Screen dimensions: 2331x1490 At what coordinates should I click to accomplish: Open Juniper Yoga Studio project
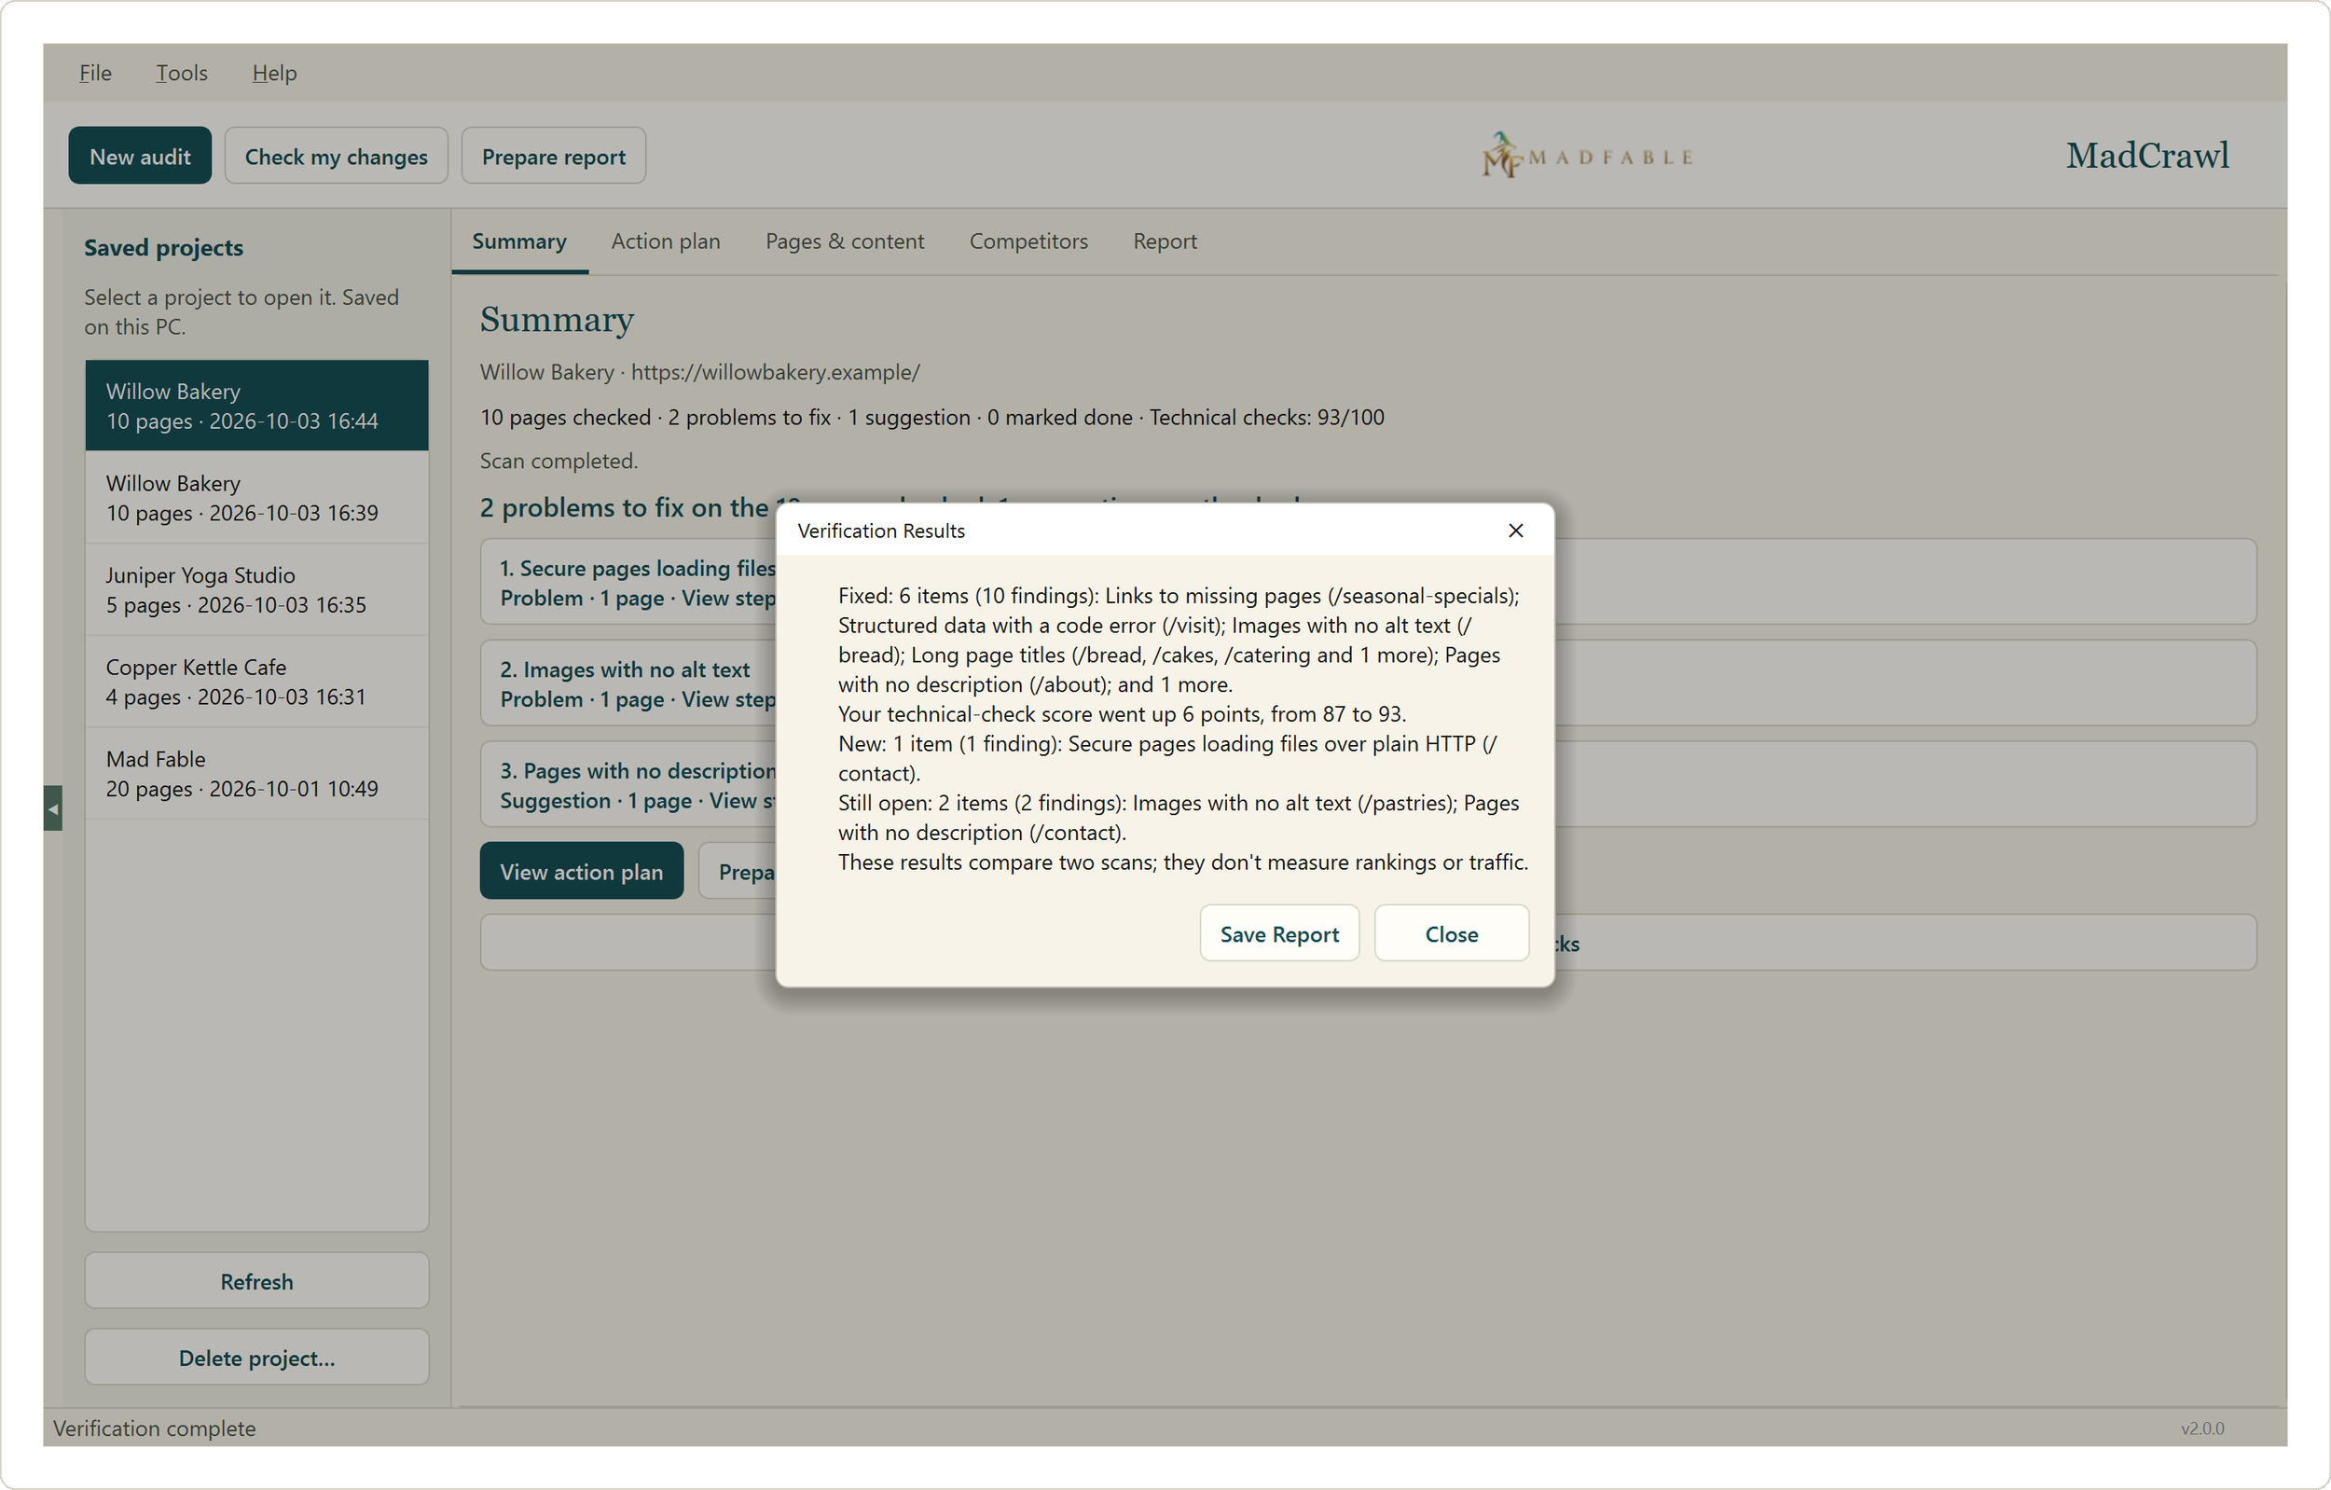click(256, 589)
